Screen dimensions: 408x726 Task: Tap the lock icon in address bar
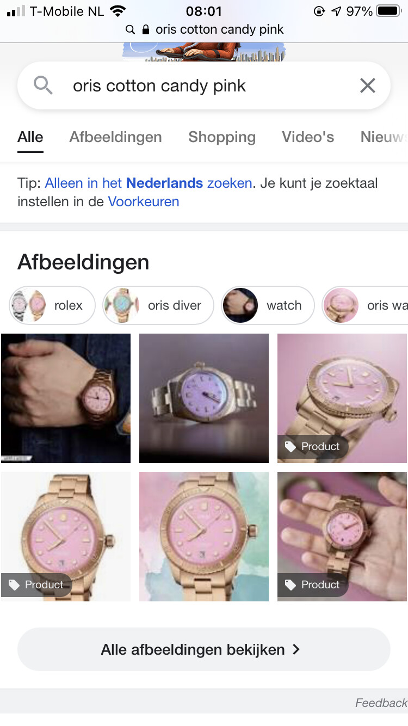[145, 29]
